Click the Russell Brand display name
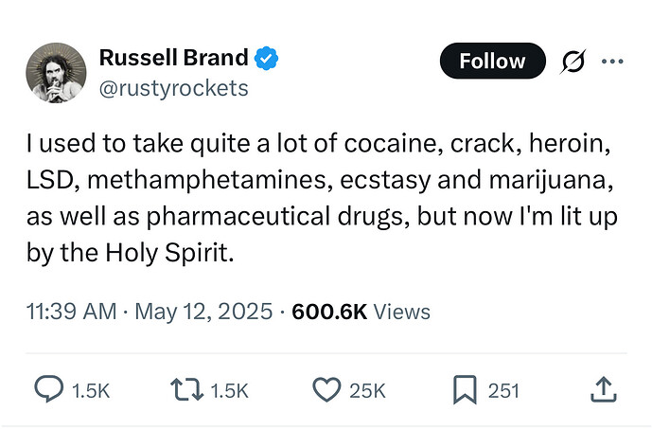 point(173,58)
